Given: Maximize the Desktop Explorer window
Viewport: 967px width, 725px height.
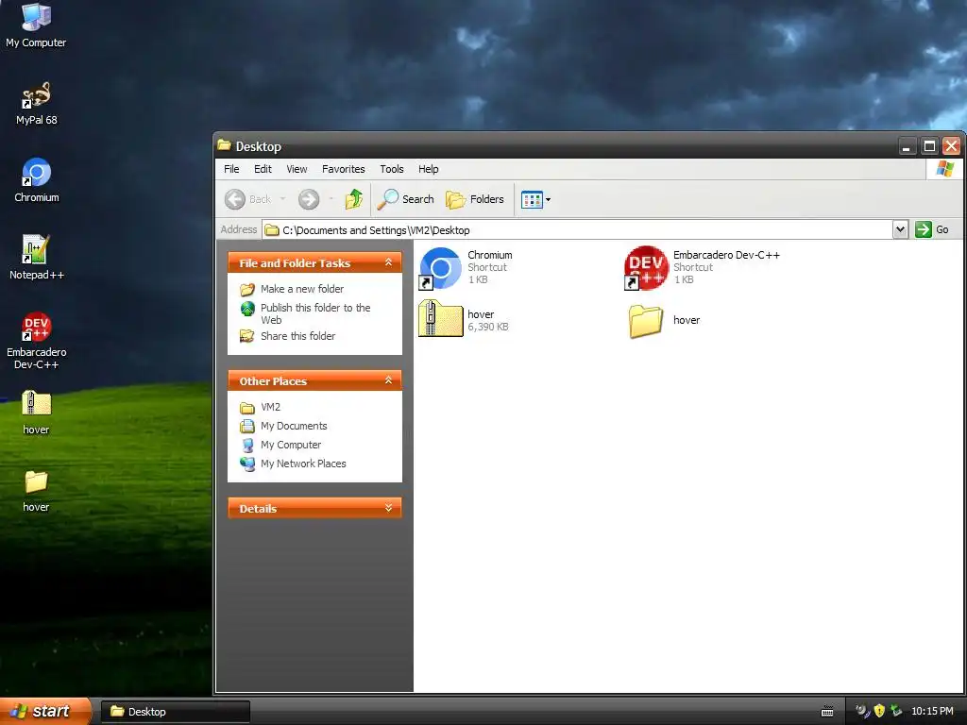Looking at the screenshot, I should (x=929, y=146).
